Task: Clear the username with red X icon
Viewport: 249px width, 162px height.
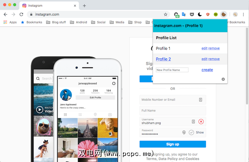Action: (x=201, y=121)
